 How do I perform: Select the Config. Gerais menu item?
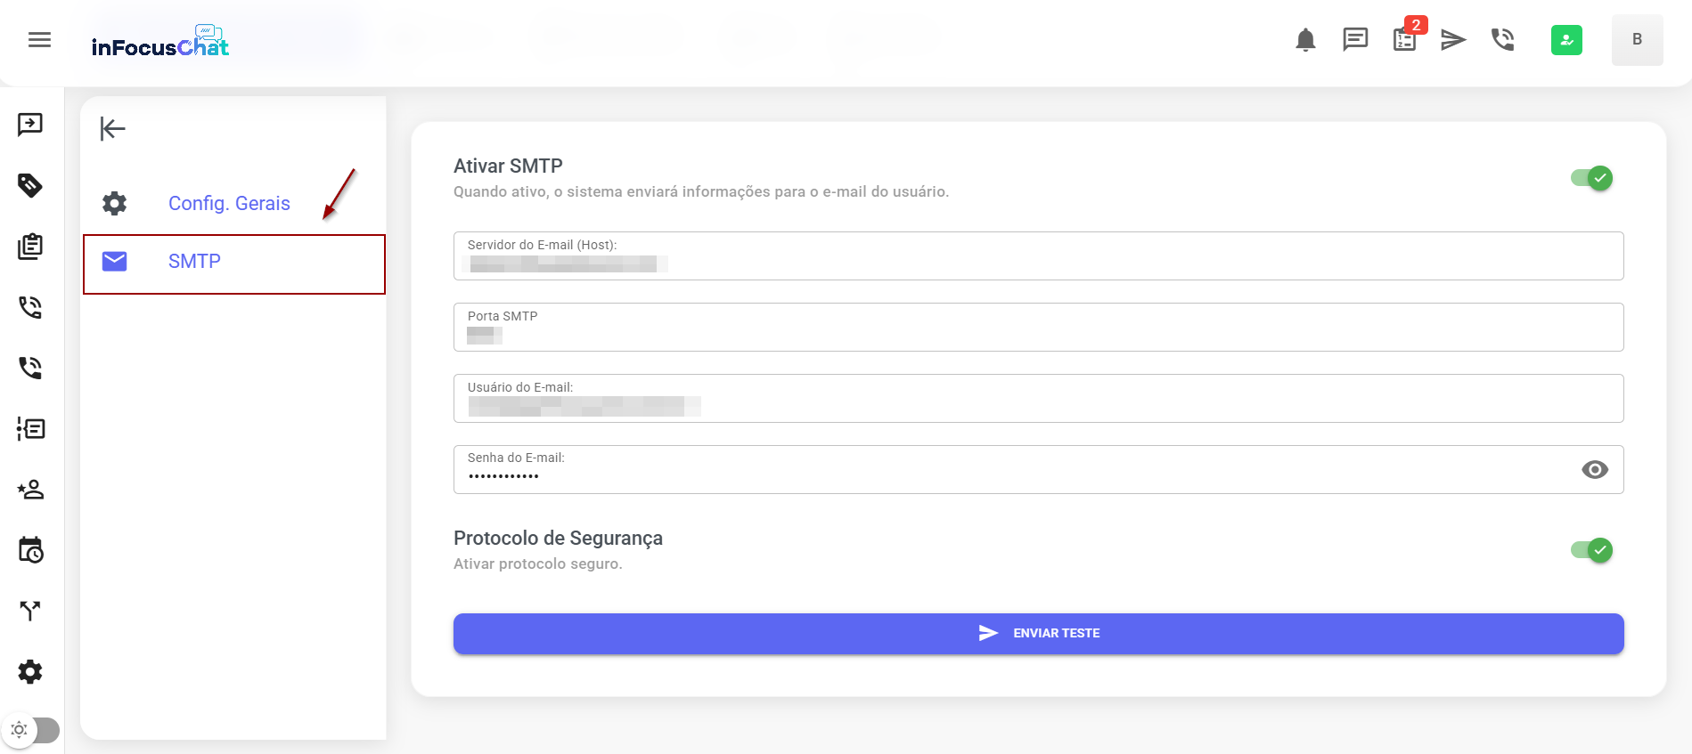[x=229, y=204]
